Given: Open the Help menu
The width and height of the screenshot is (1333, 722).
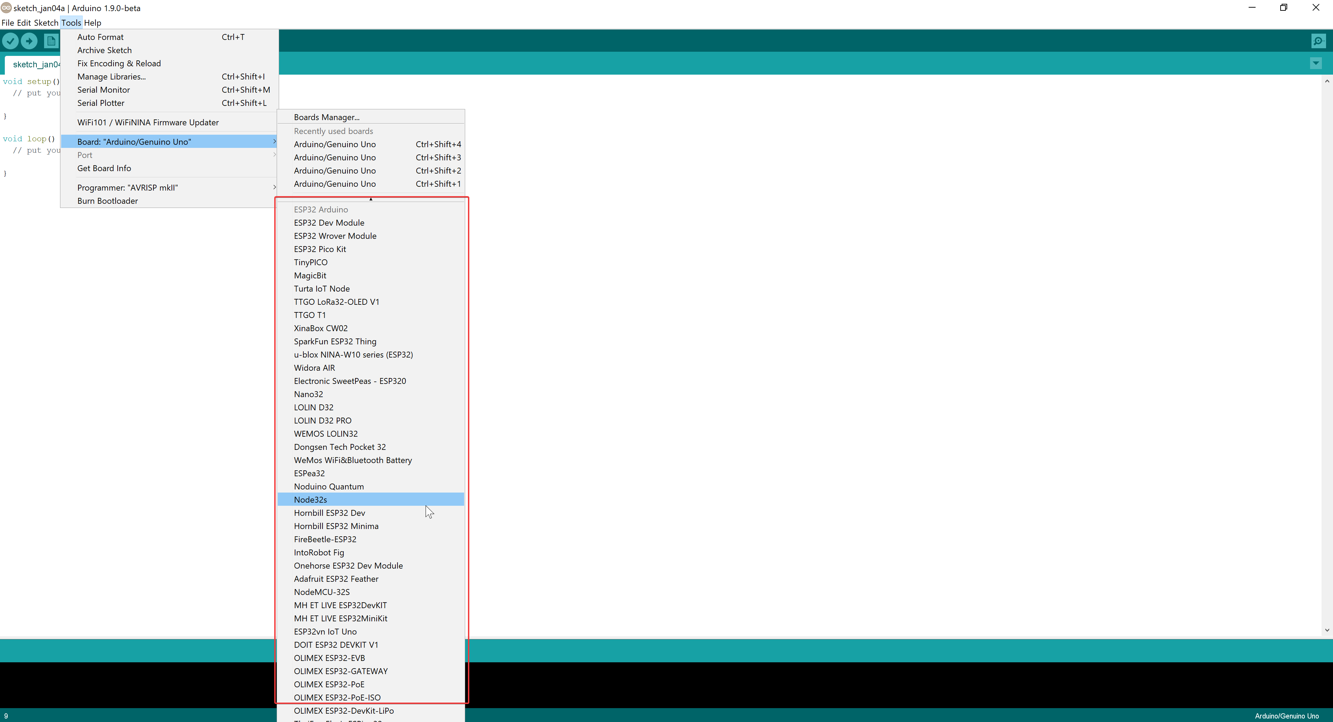Looking at the screenshot, I should 93,23.
